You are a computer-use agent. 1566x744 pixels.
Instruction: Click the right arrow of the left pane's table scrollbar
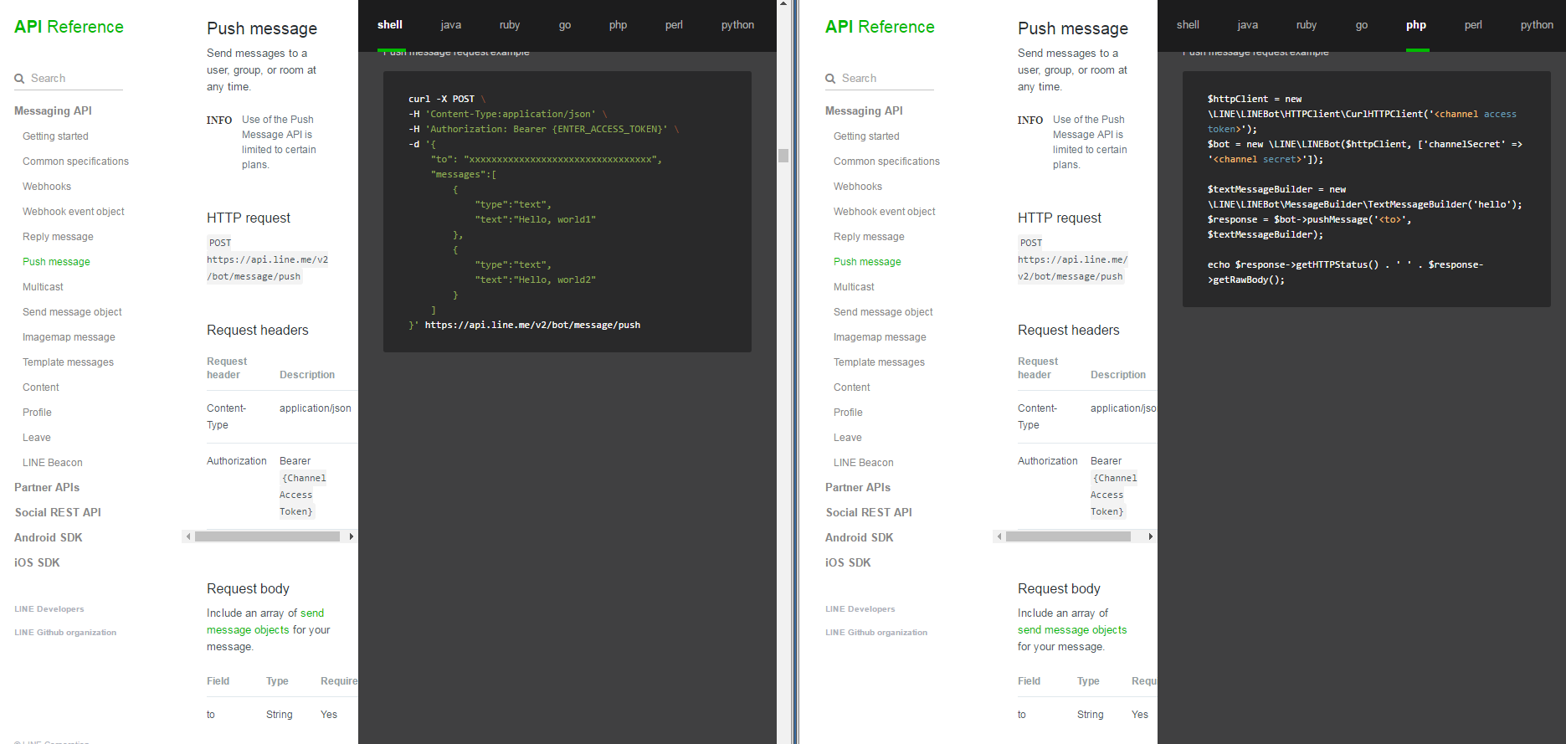coord(352,536)
